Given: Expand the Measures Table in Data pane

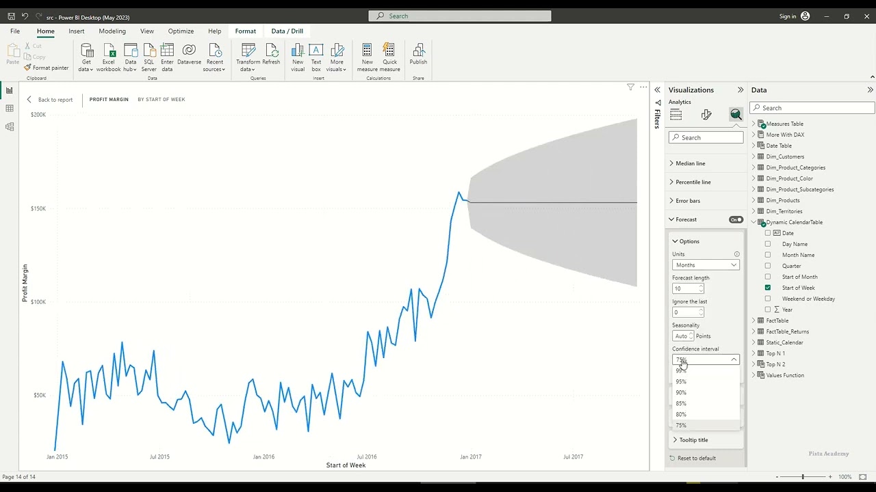Looking at the screenshot, I should [x=754, y=124].
